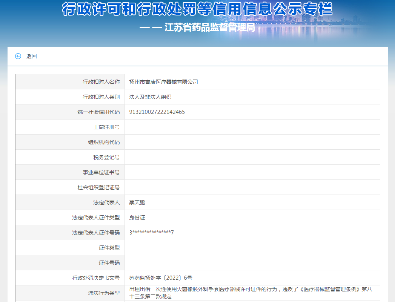395x302 pixels.
Task: Click the credit code 913210027222142465
Action: 157,112
